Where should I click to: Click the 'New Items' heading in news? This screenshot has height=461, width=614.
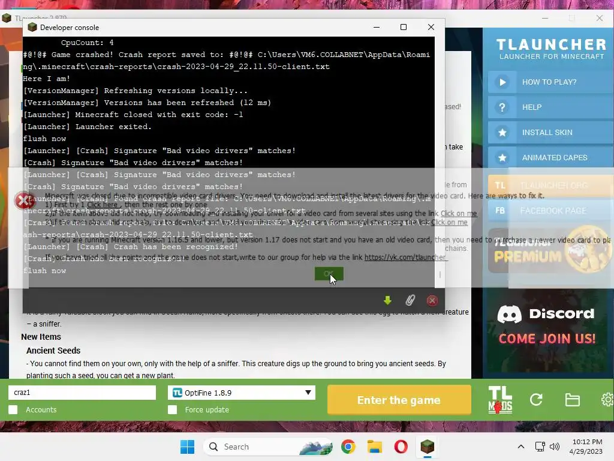(x=41, y=337)
